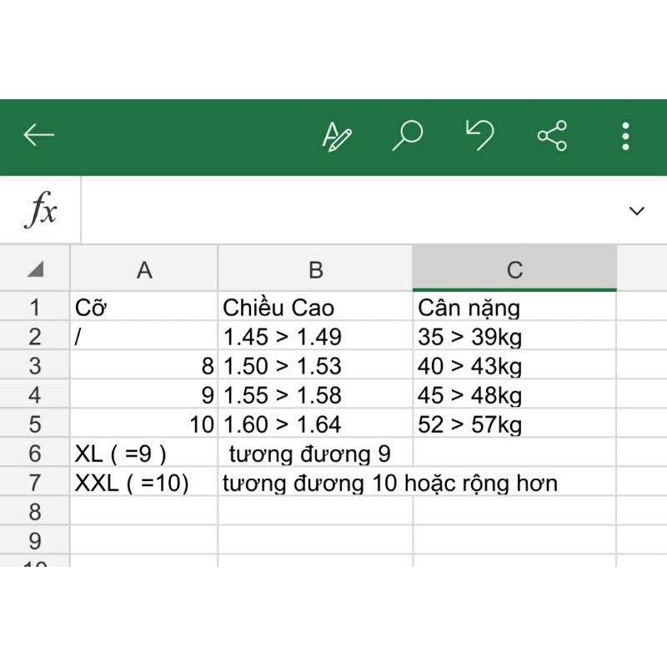667x667 pixels.
Task: Open the text editing pen icon
Action: click(x=337, y=136)
